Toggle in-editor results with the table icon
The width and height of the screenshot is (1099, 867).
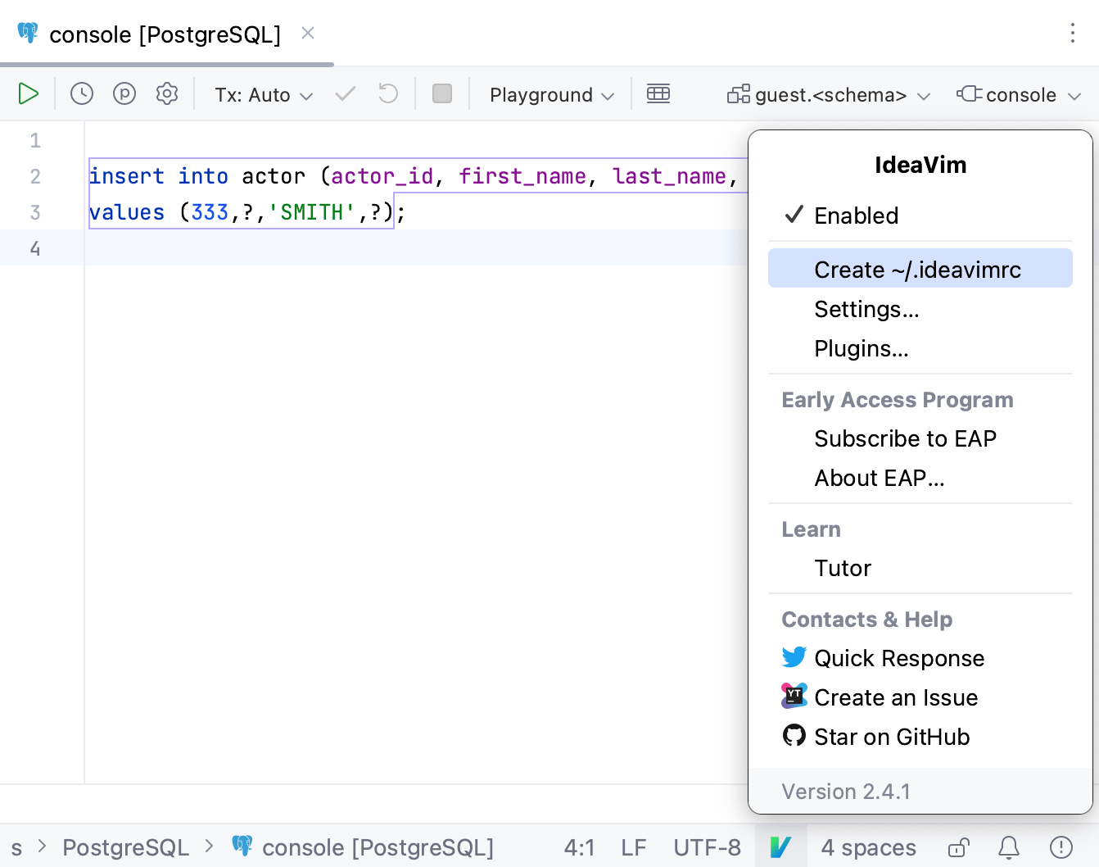(x=658, y=93)
